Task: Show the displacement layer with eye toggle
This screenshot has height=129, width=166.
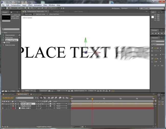Action: click(3, 106)
